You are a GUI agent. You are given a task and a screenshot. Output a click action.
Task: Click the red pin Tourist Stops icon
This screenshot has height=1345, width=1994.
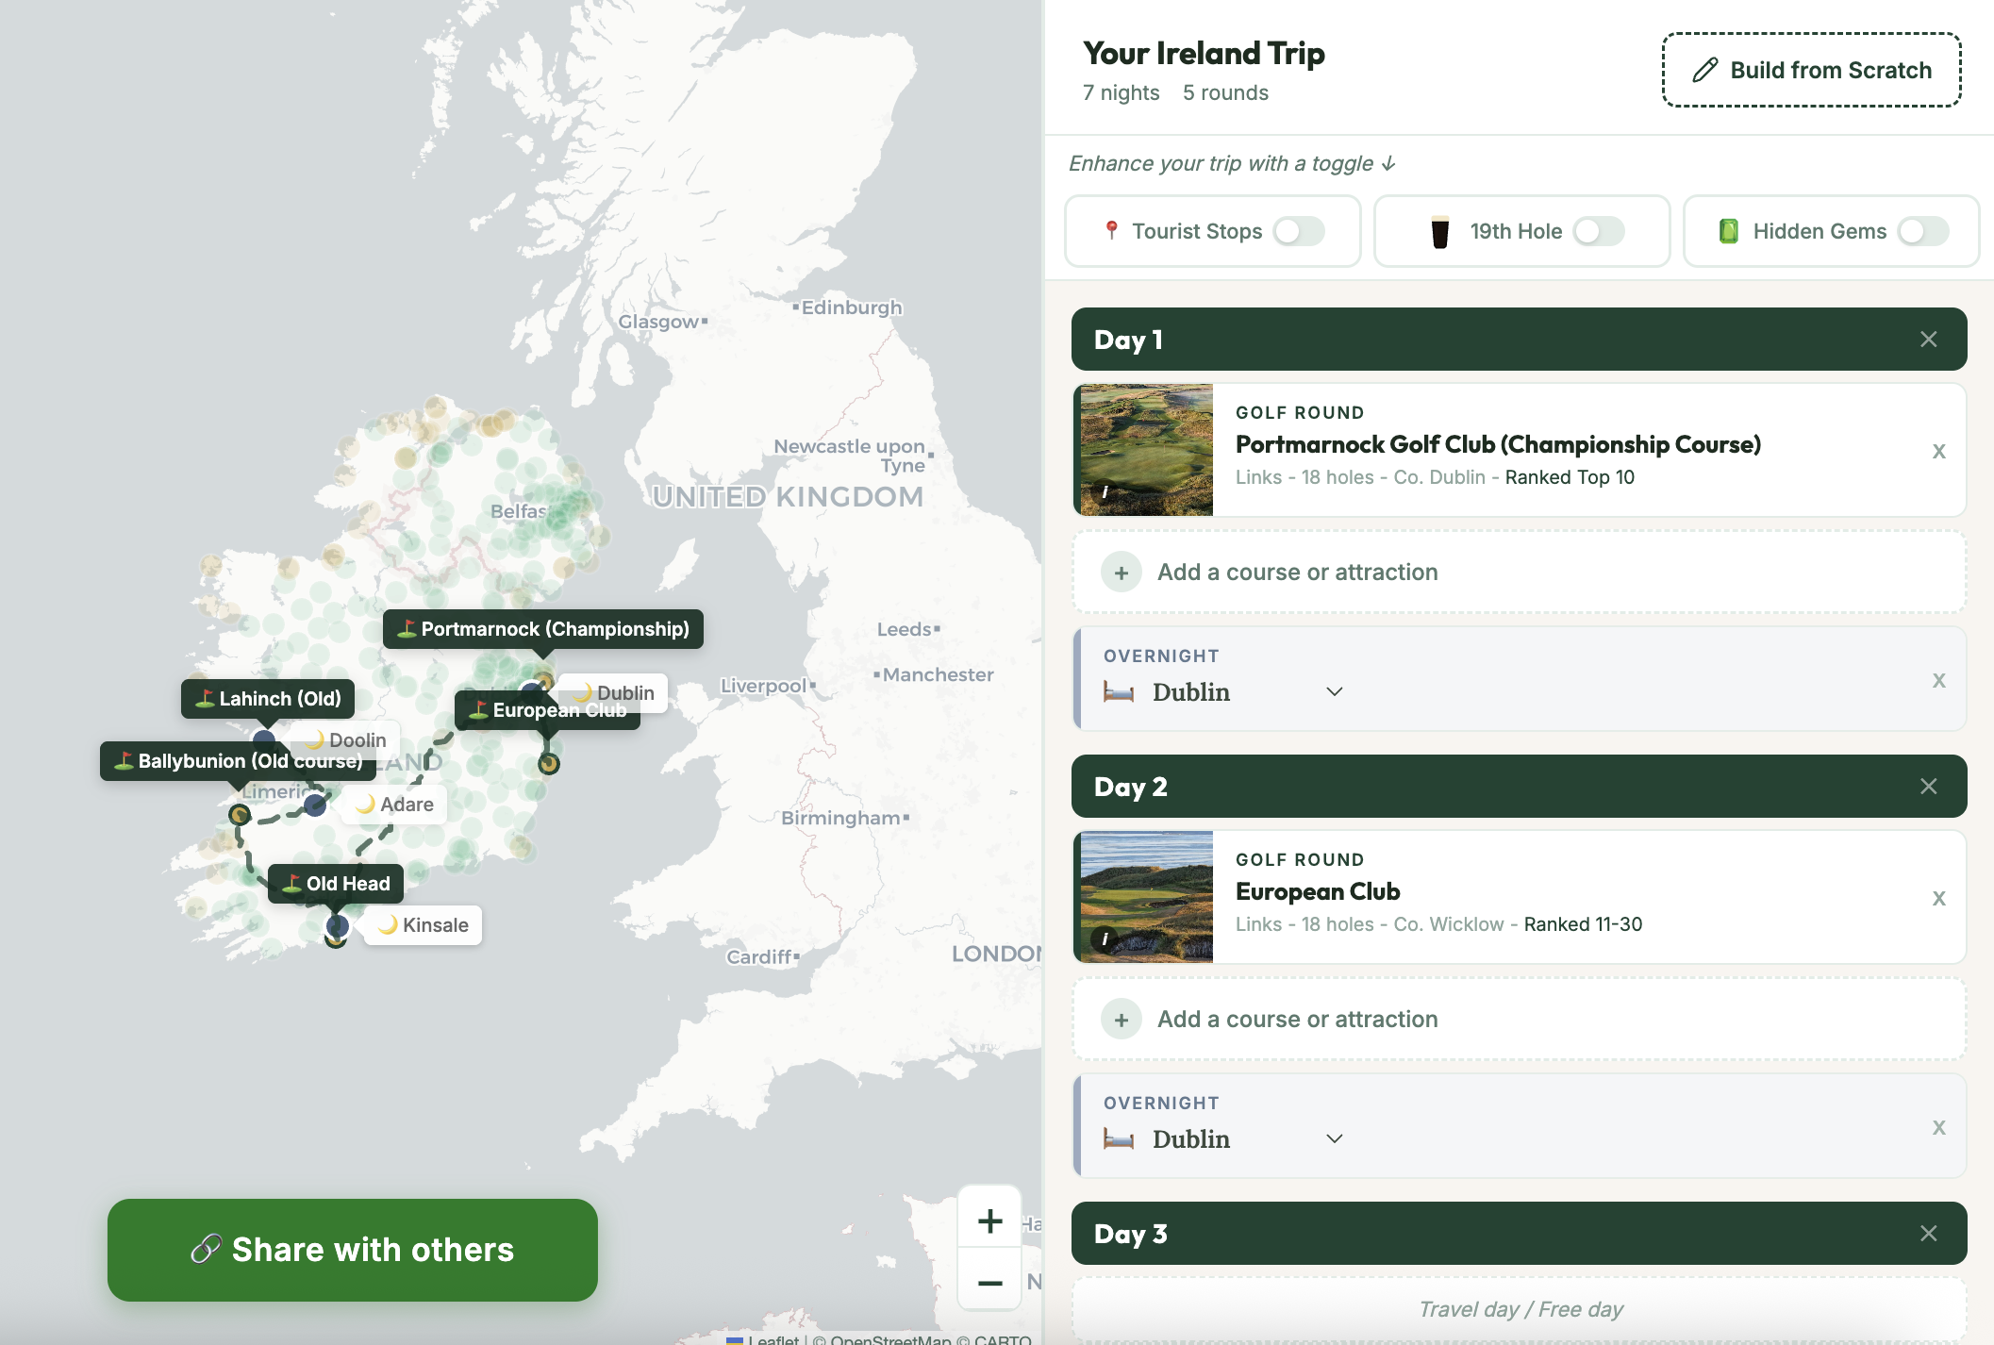pyautogui.click(x=1112, y=230)
